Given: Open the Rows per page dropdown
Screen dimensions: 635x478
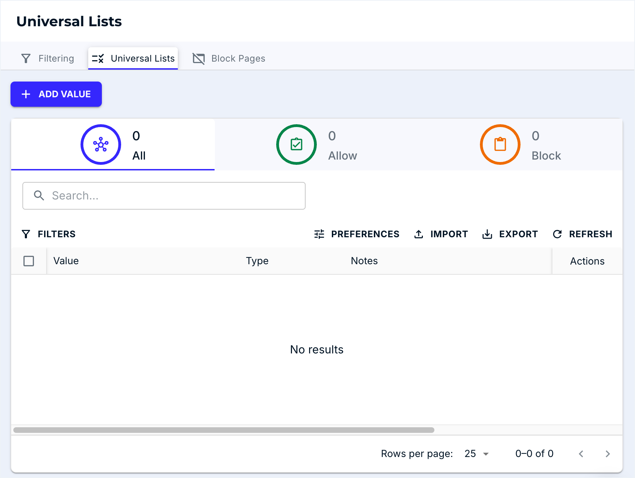Looking at the screenshot, I should coord(476,454).
